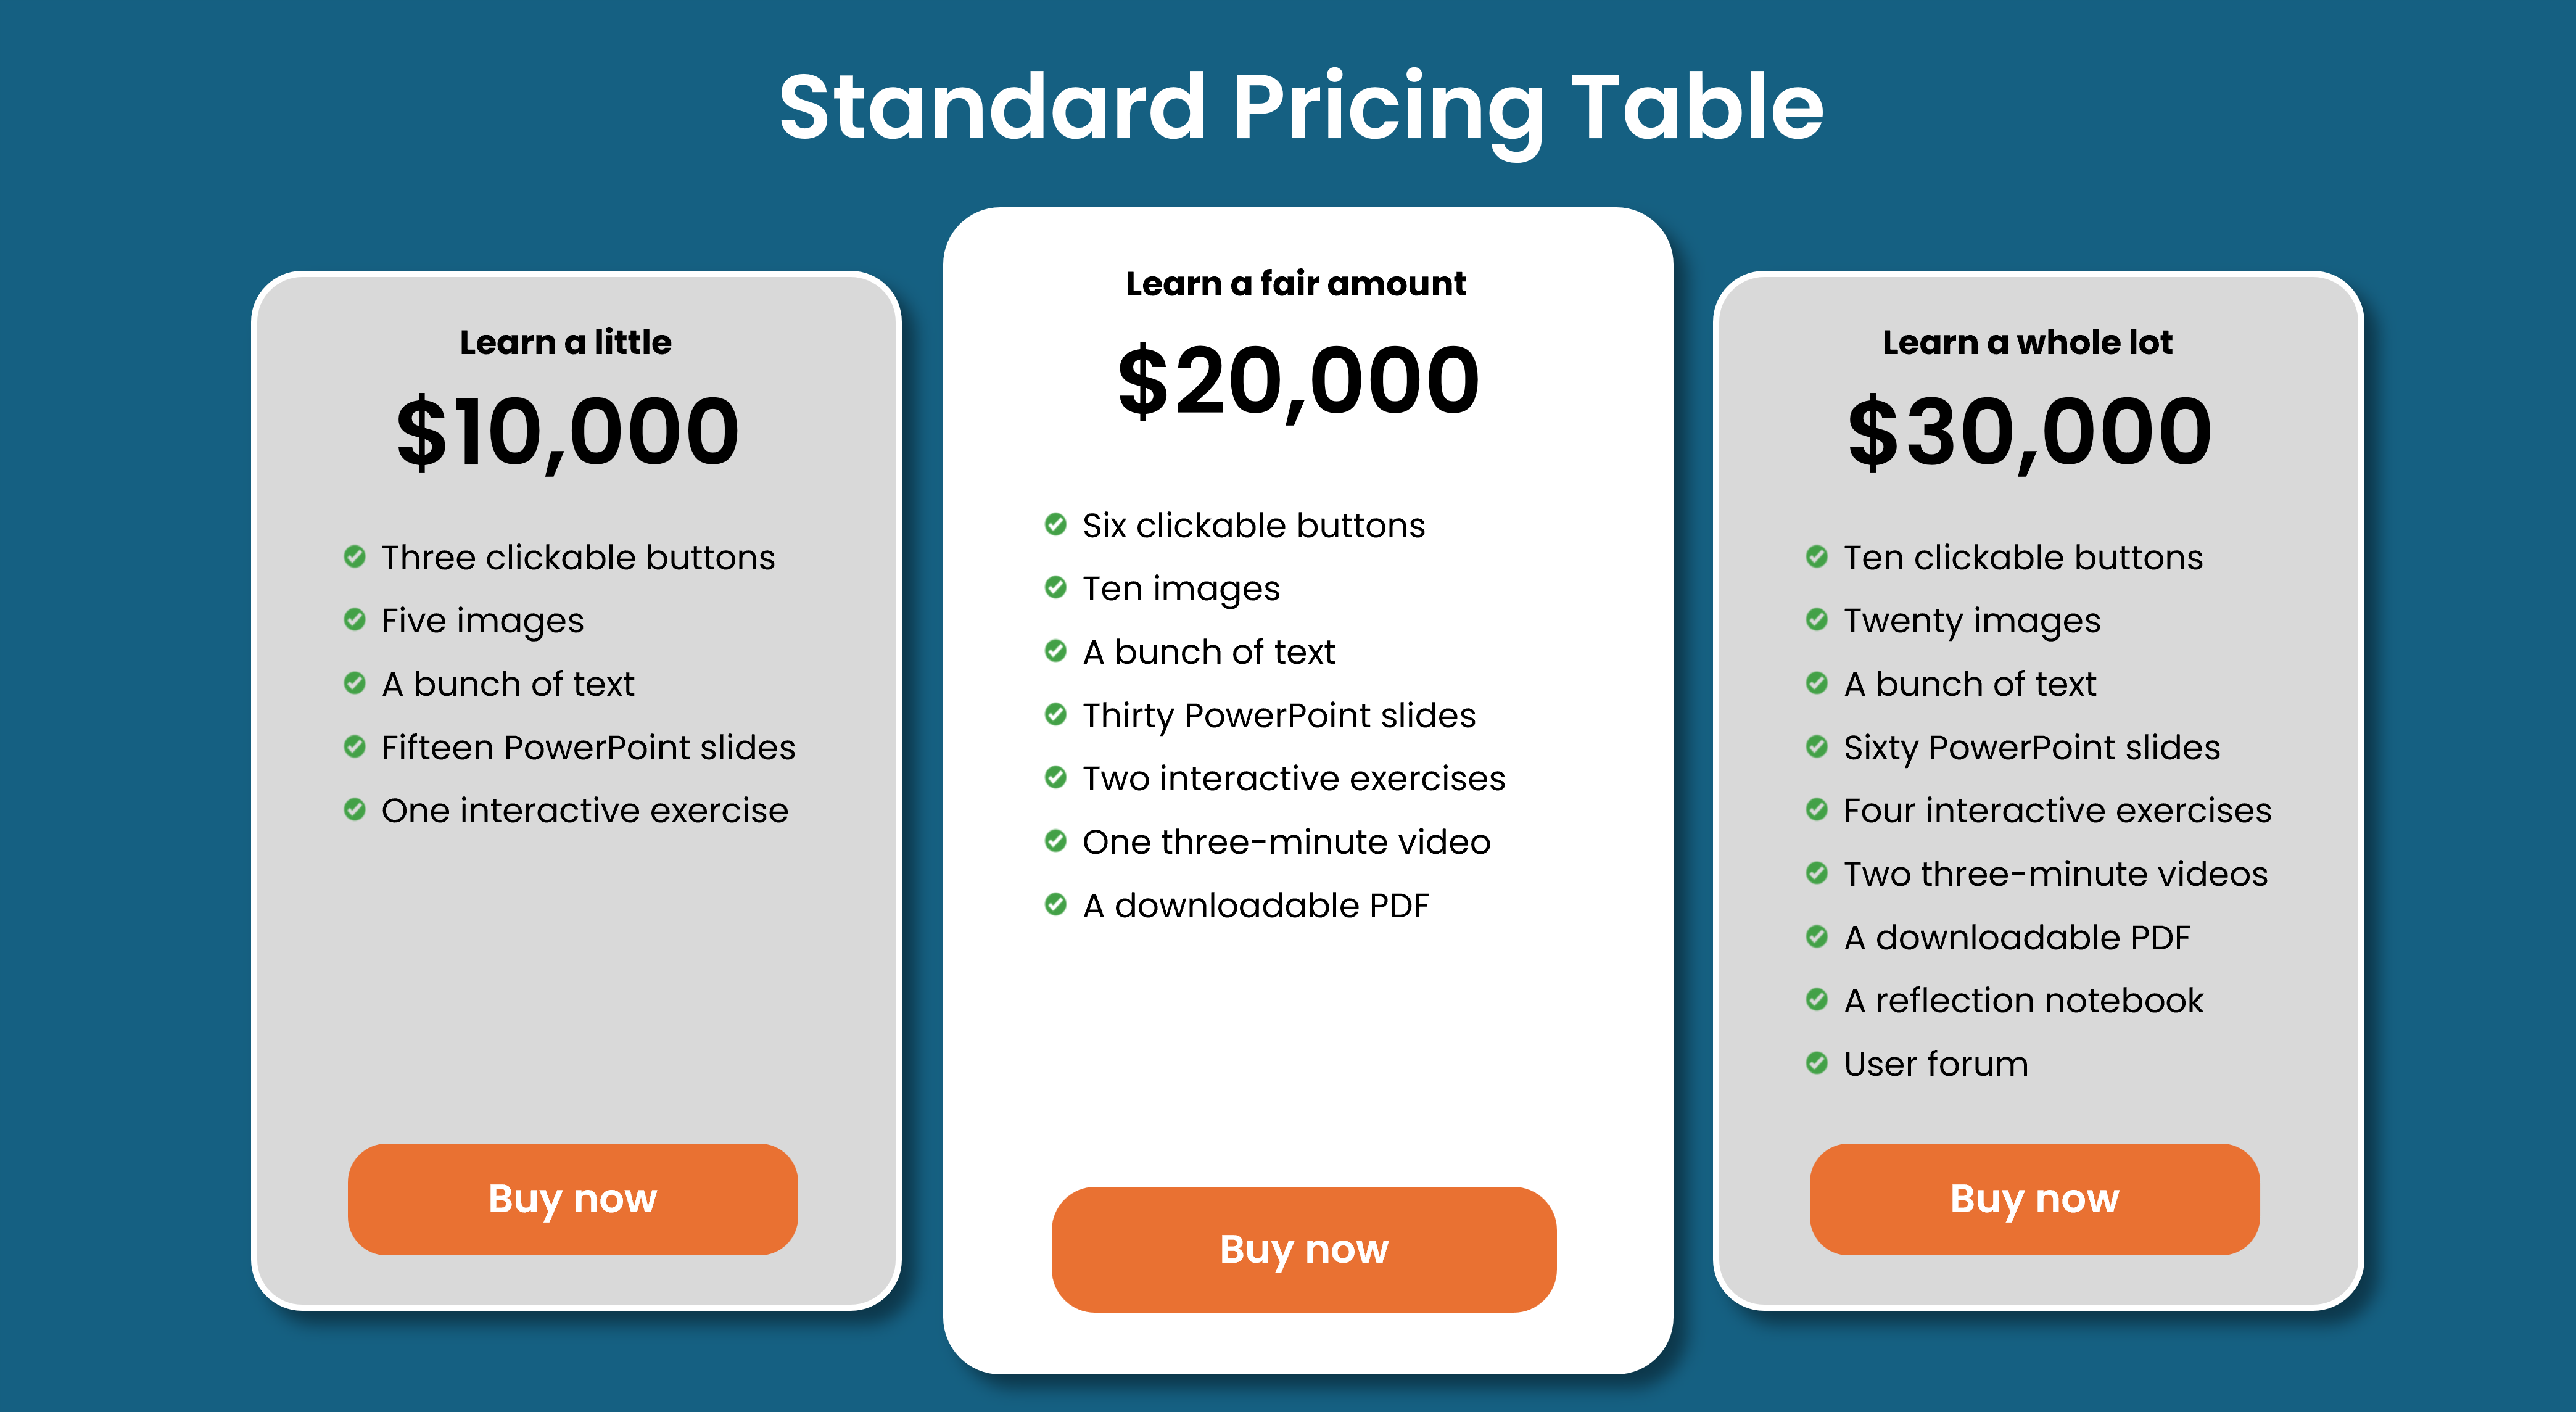Screen dimensions: 2576x1412
Task: Click the checkmark next to User forum
Action: point(1818,1064)
